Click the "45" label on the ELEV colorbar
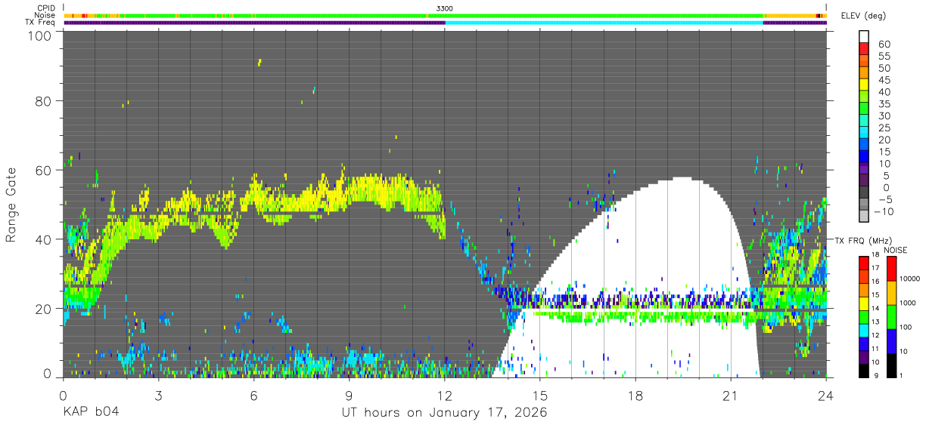The width and height of the screenshot is (929, 428). tap(884, 80)
